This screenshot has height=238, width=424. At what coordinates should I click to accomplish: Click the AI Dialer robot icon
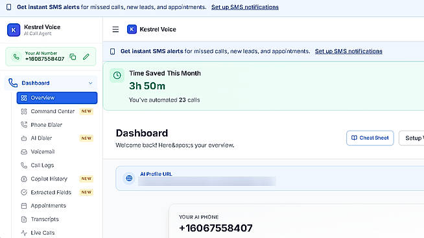24,138
